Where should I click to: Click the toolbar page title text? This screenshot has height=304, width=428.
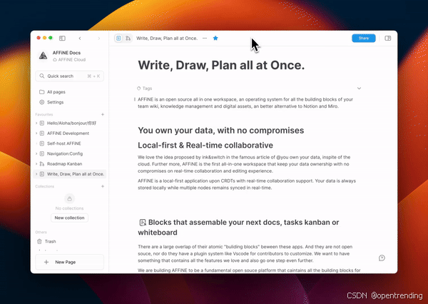pyautogui.click(x=167, y=39)
